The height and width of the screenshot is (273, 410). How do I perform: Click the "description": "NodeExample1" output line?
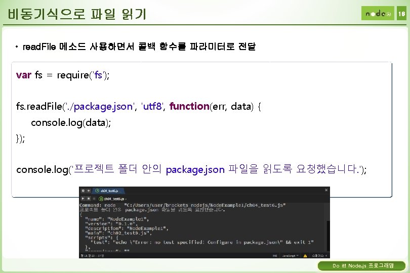click(x=127, y=229)
